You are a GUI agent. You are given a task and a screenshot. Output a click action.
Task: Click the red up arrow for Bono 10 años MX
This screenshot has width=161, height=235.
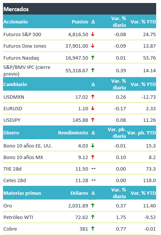point(93,157)
